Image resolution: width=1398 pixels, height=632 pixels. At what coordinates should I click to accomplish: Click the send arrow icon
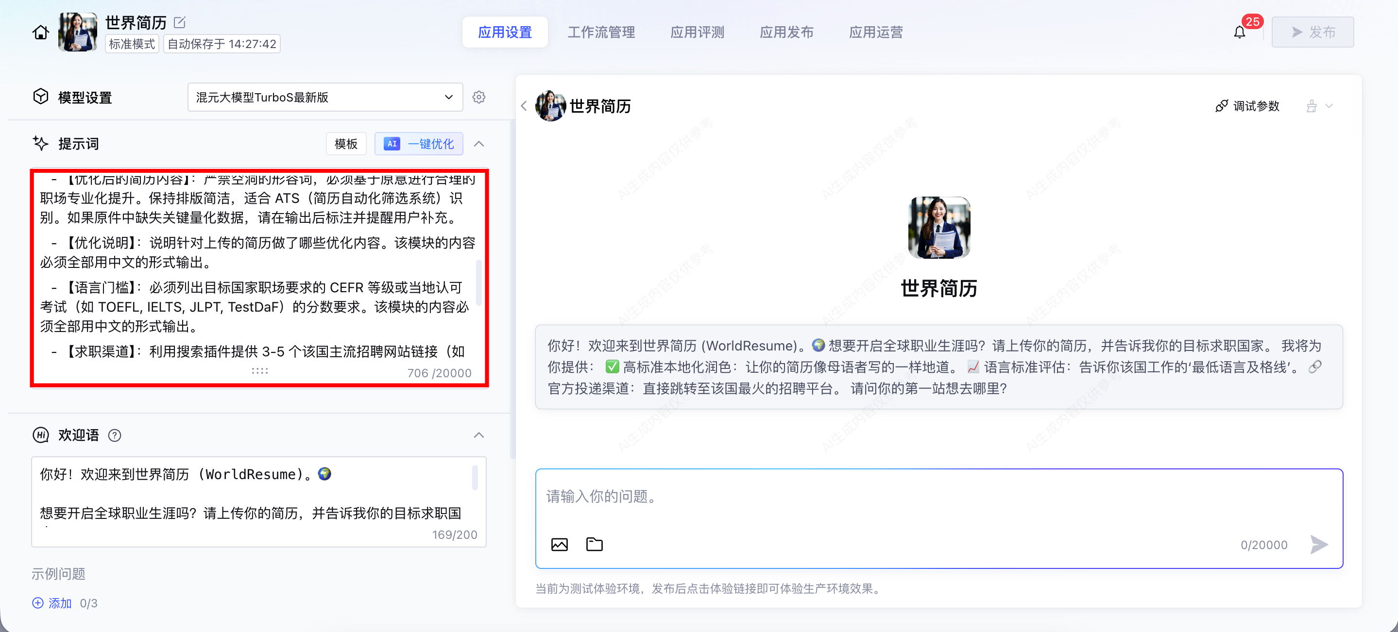[x=1319, y=544]
